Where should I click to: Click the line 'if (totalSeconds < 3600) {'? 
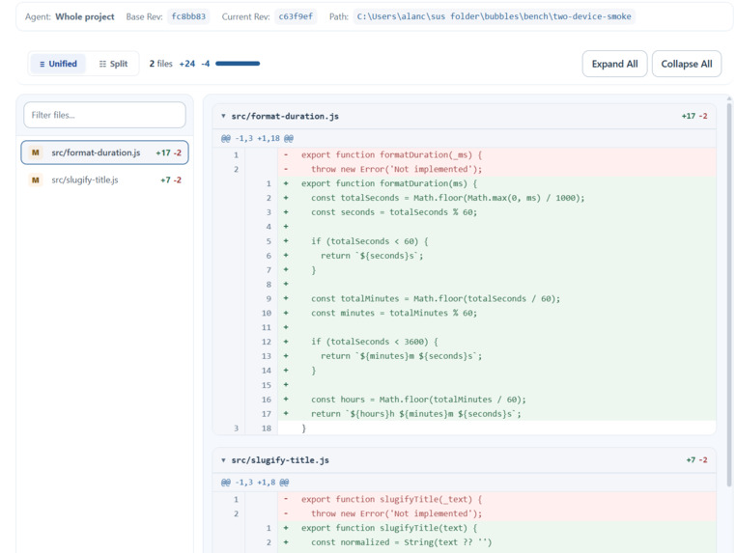465,342
